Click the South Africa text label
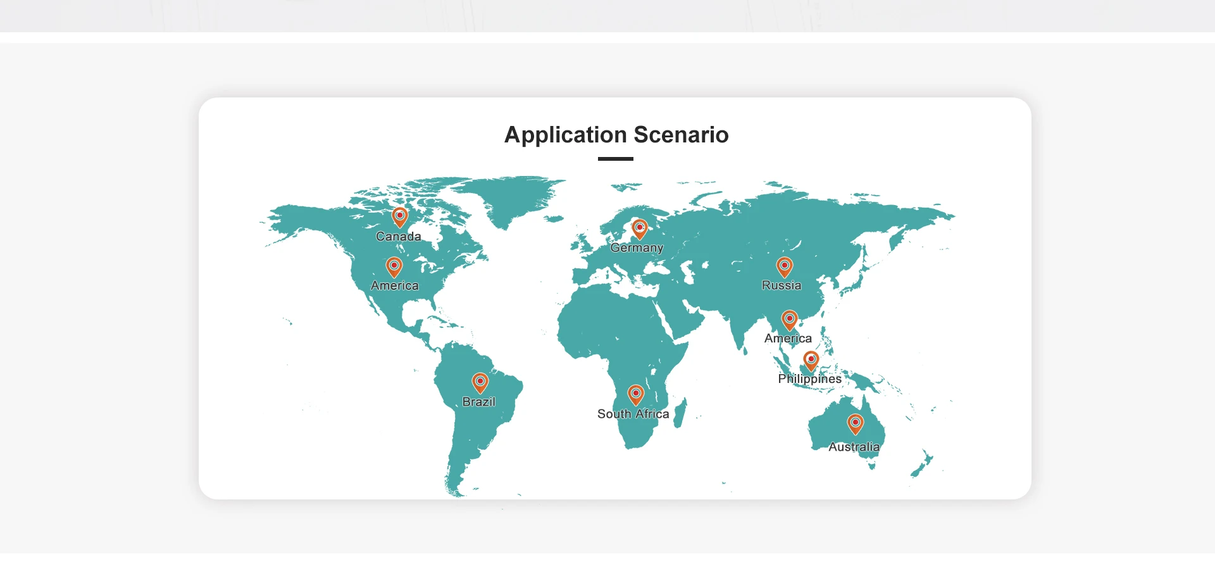This screenshot has width=1215, height=564. click(633, 414)
